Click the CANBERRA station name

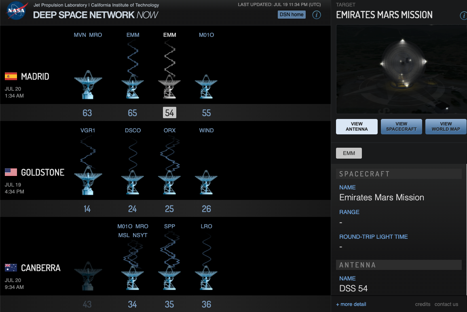tap(40, 268)
